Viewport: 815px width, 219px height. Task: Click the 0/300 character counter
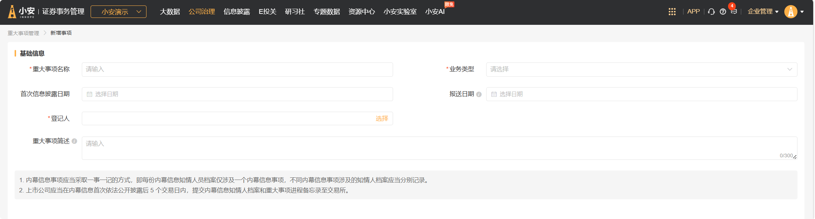[786, 155]
